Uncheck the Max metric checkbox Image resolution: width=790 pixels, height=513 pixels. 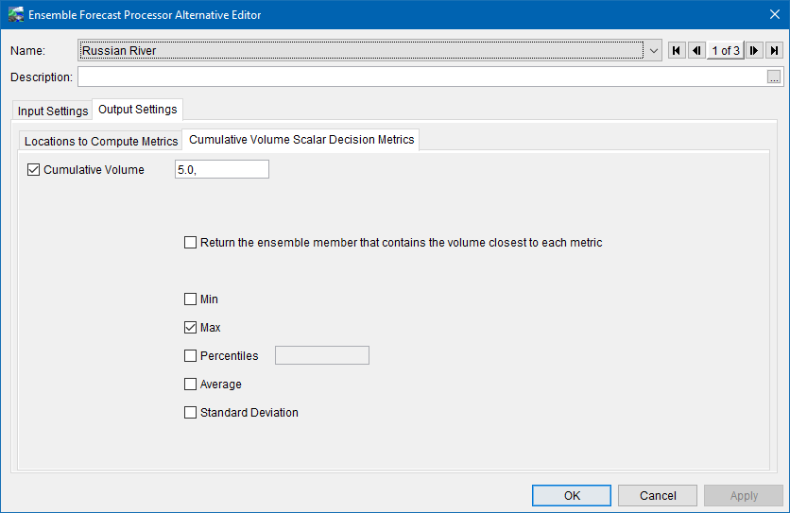[191, 328]
